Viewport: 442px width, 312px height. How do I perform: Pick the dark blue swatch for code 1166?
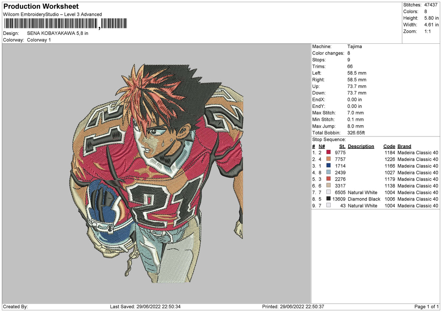[x=329, y=166]
